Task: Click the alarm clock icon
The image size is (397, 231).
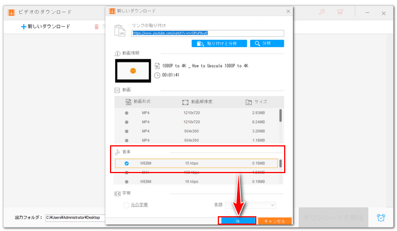Action: click(381, 217)
